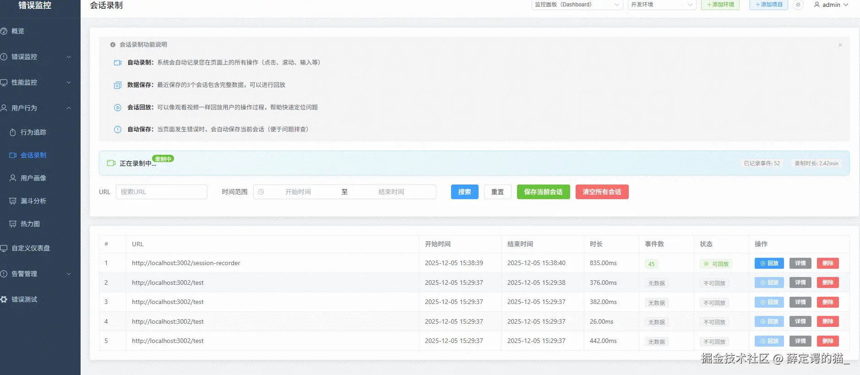Delete session row 3
The image size is (860, 375).
click(828, 302)
